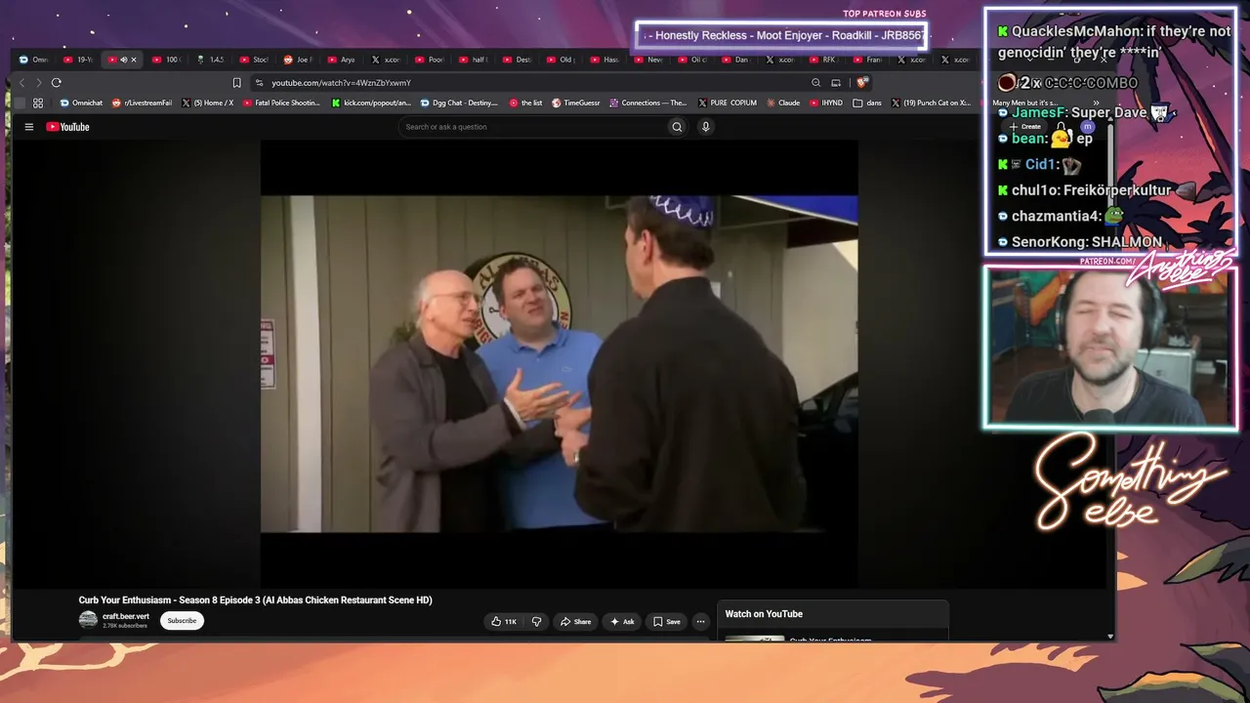
Task: Open the kick.com/popout bookmark
Action: (x=371, y=103)
